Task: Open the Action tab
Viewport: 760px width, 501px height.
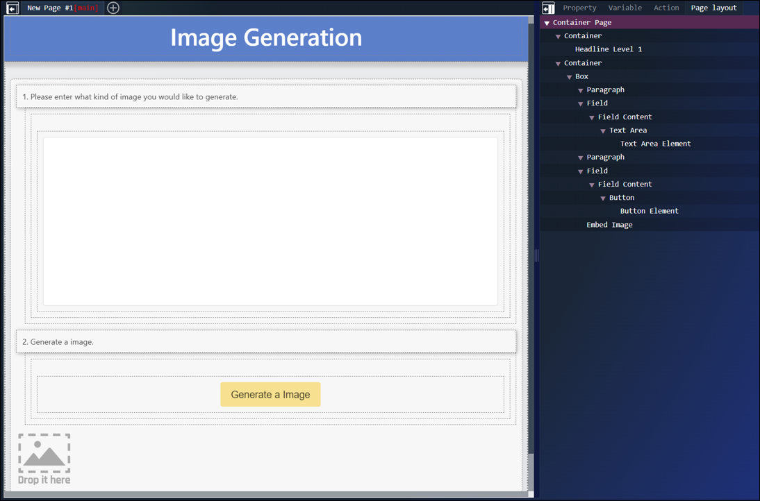Action: 666,8
